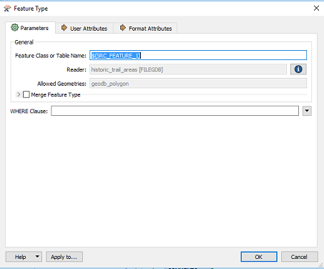Expand the Merge Feature Type section
Screen dimensions: 324x269
tap(19, 94)
